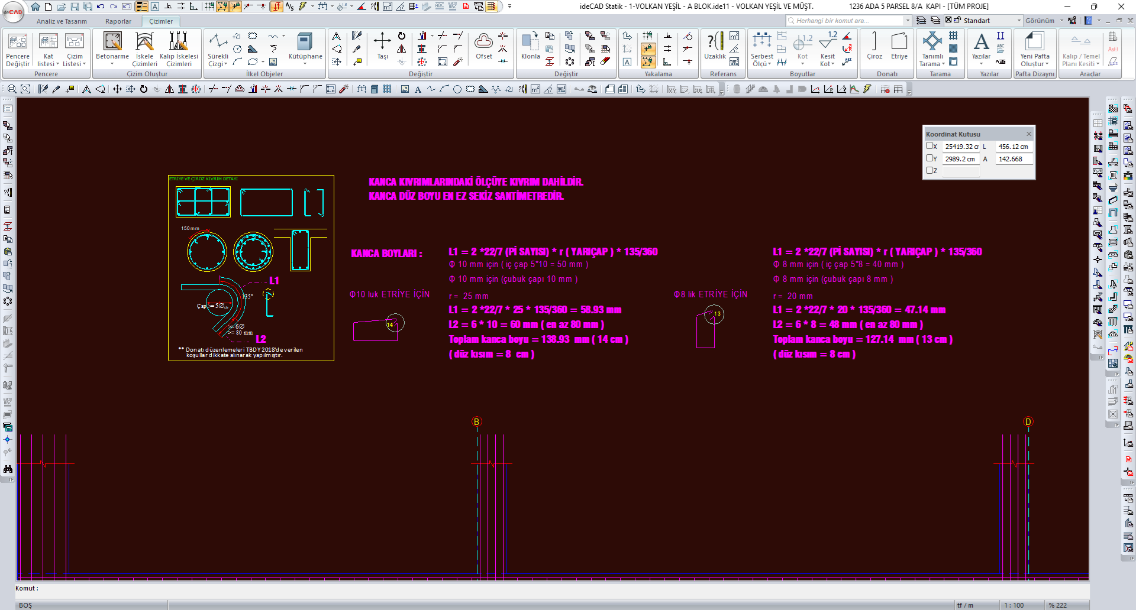Open the Görünüm menu

click(x=1044, y=20)
